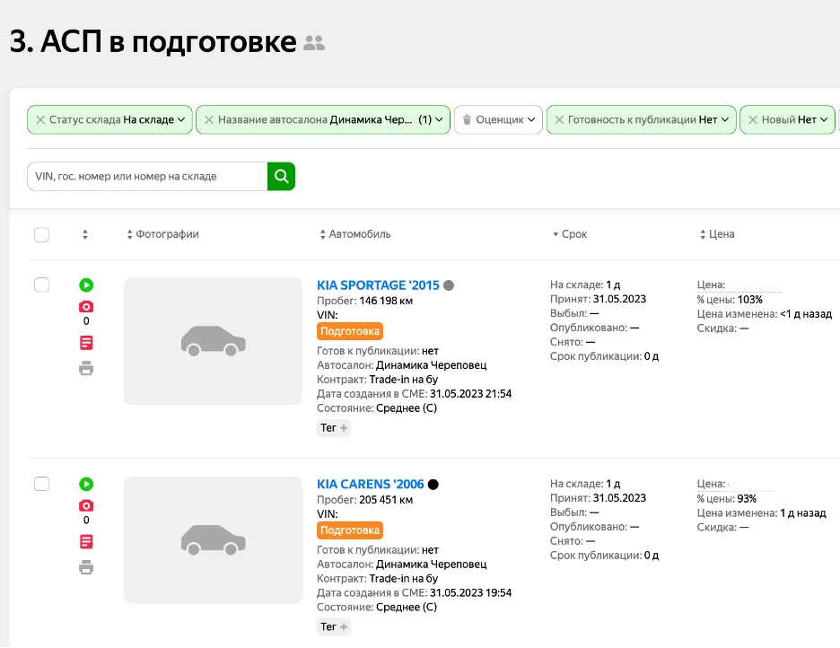The width and height of the screenshot is (840, 648).
Task: Sort table by Срок column
Action: pyautogui.click(x=570, y=234)
